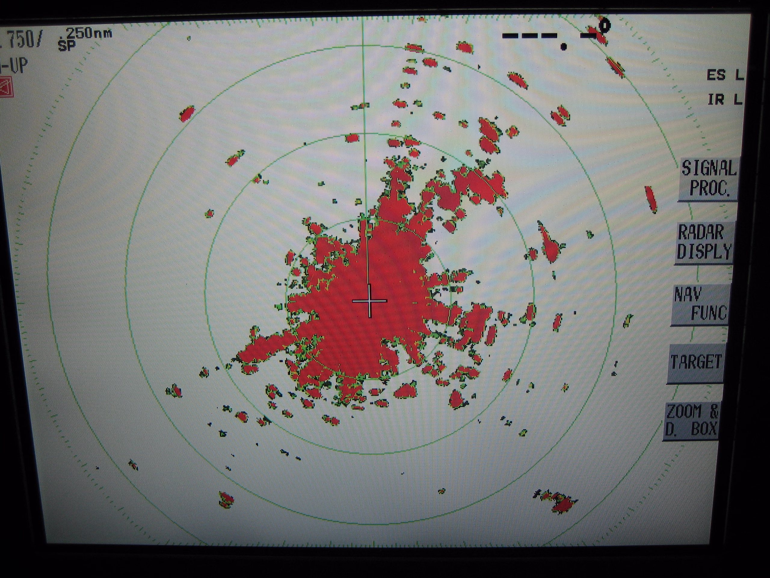Click the SP pulse length label

pyautogui.click(x=67, y=46)
